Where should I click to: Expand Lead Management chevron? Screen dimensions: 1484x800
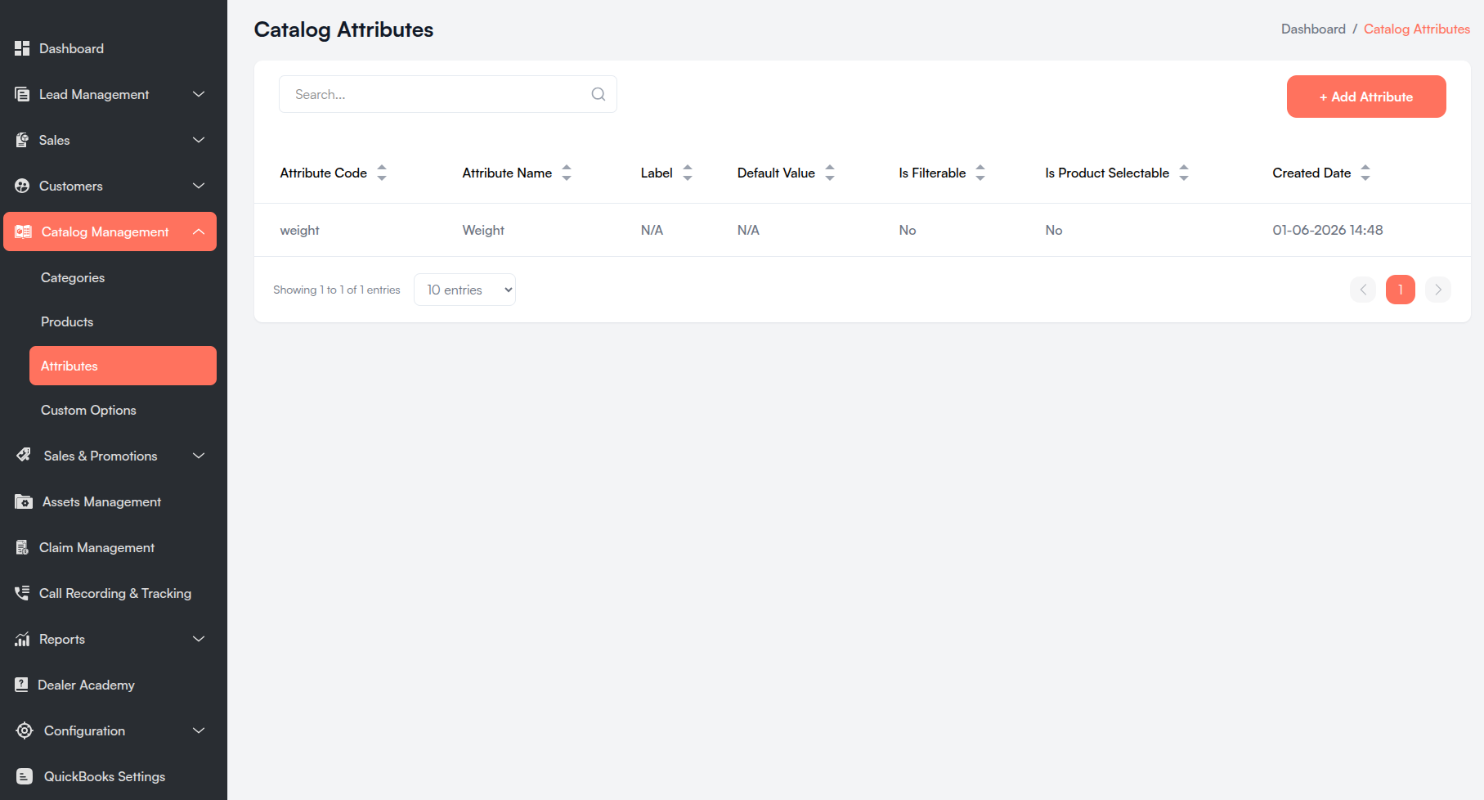199,94
